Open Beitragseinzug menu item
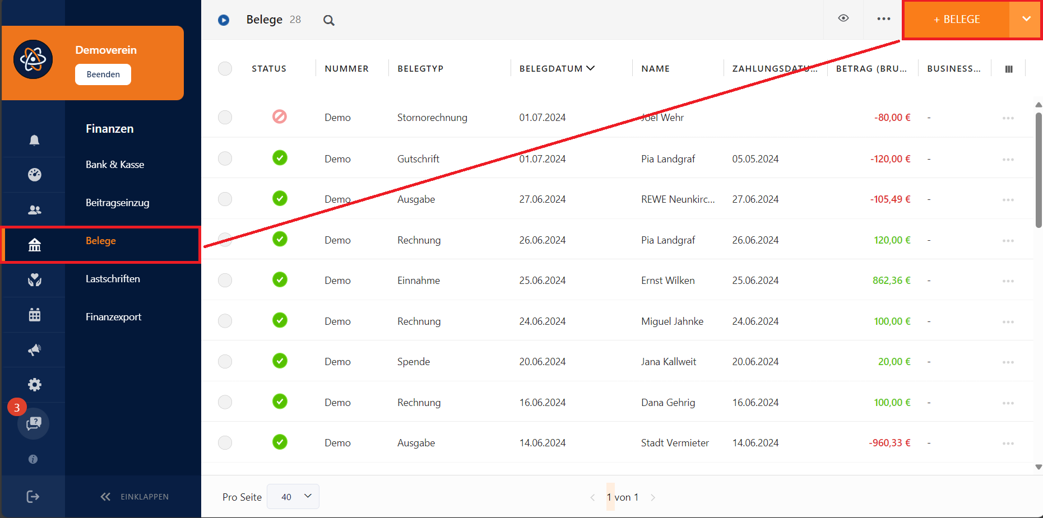1043x518 pixels. (118, 203)
